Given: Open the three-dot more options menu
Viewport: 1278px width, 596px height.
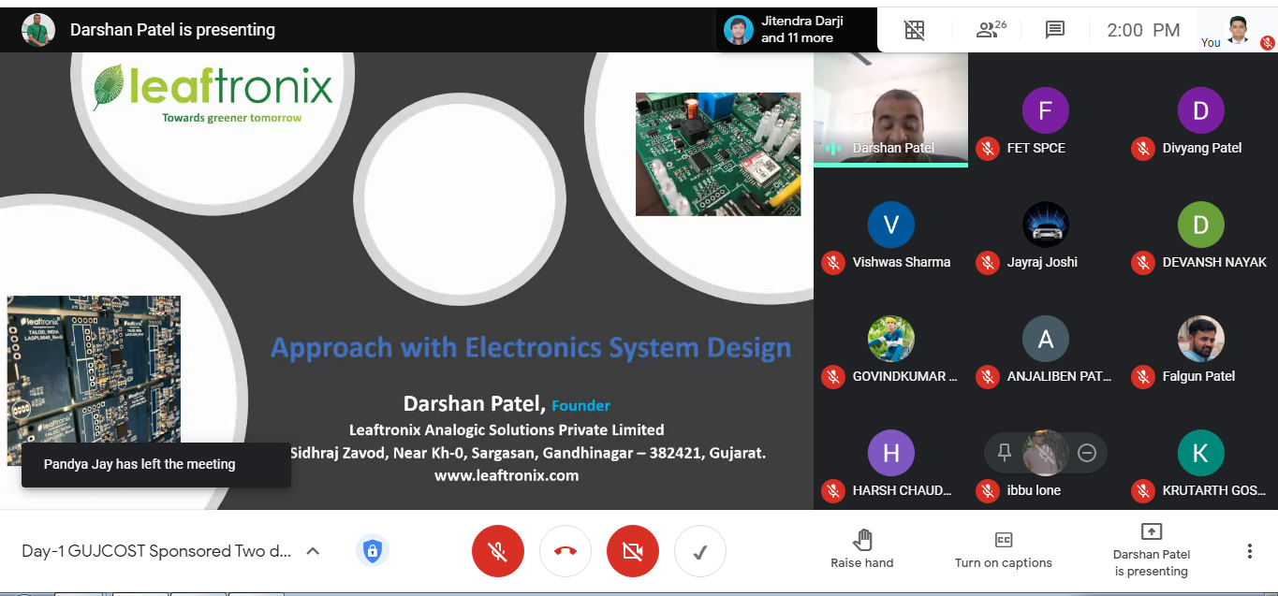Looking at the screenshot, I should pyautogui.click(x=1249, y=551).
